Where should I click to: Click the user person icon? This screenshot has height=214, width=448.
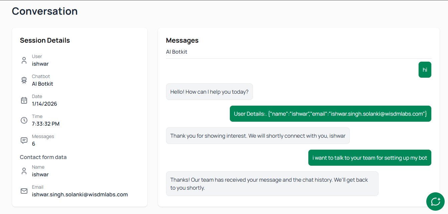coord(24,60)
